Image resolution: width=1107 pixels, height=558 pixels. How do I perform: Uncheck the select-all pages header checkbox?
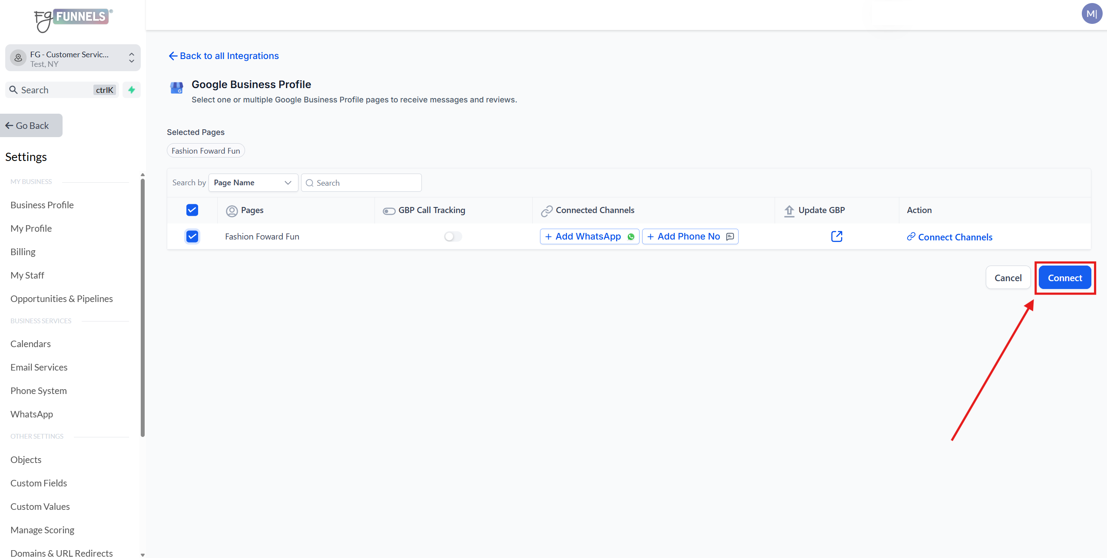click(192, 210)
